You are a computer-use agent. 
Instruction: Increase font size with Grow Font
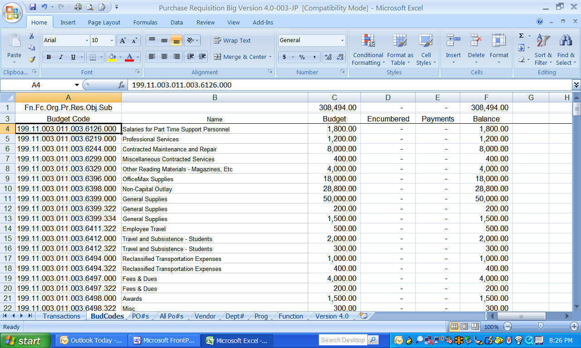[123, 40]
